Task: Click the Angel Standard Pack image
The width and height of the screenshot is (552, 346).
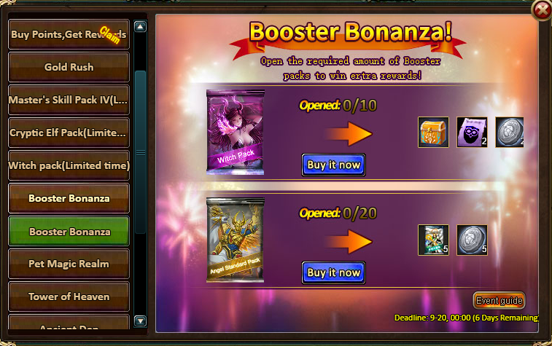Action: coord(235,240)
